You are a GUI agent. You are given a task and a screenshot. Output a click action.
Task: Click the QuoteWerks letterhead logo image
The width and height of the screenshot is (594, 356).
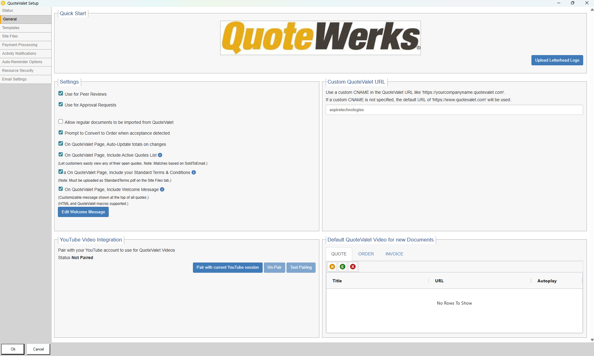coord(320,38)
